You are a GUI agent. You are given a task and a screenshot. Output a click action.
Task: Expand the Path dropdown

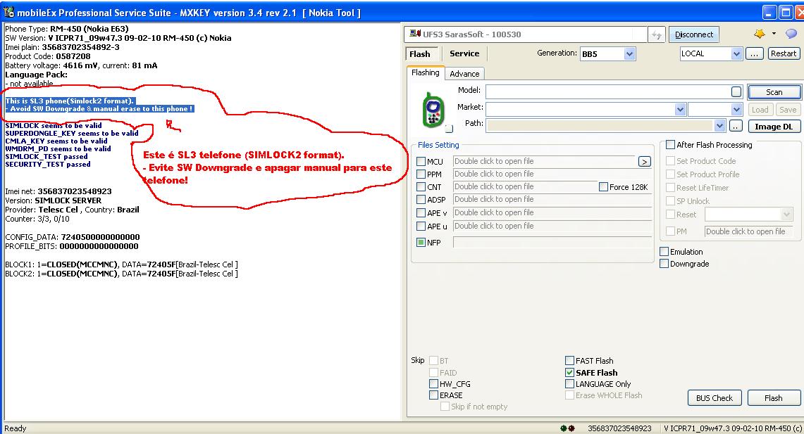point(719,125)
